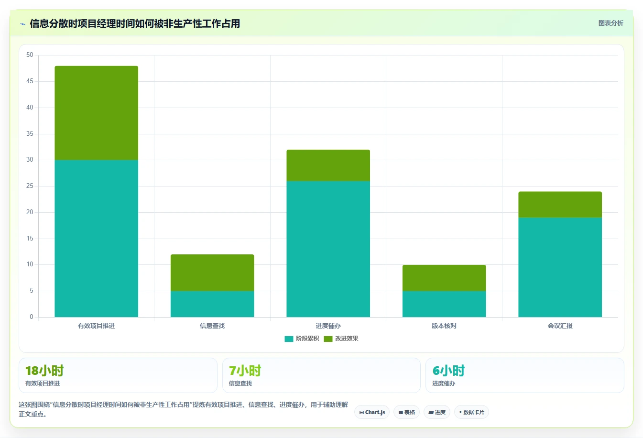The image size is (643, 438).
Task: Click the 7小时 信息查找 data card
Action: coord(321,375)
